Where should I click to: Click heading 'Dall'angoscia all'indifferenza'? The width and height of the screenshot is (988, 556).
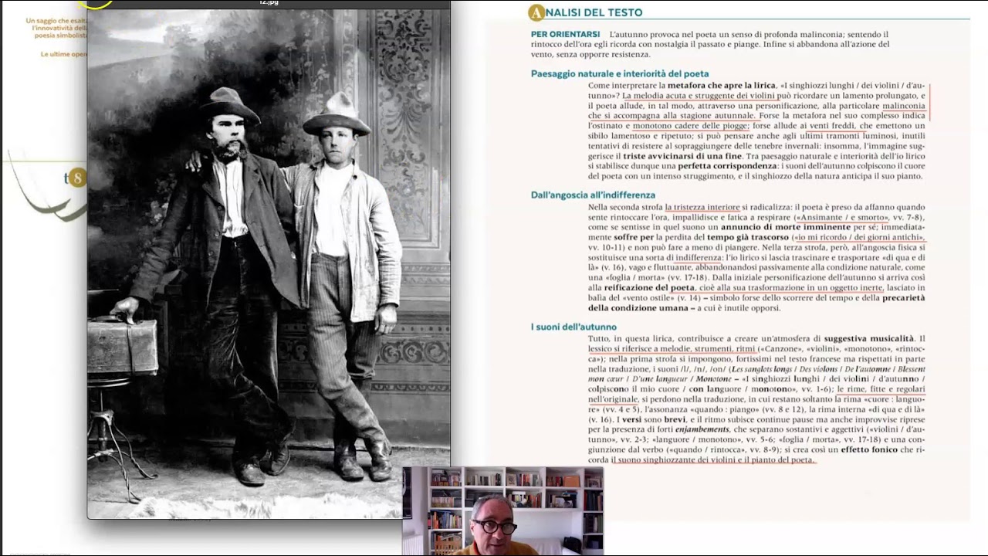click(x=593, y=195)
